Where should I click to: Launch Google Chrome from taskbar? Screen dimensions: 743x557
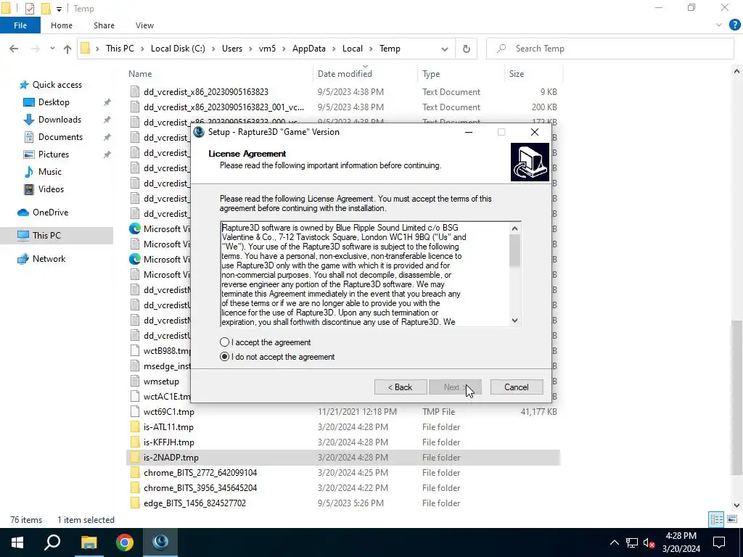125,542
